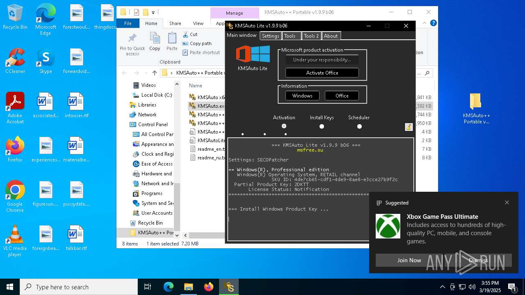Open the Tools 2 tab
The height and width of the screenshot is (295, 525).
[311, 36]
